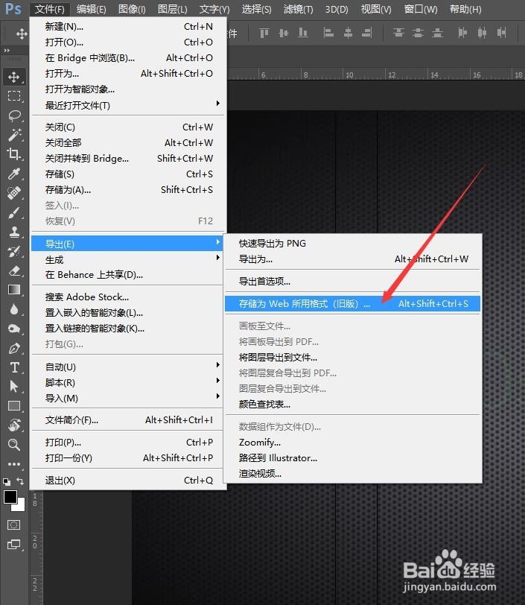
Task: Distribute left edges in options bar
Action: click(462, 34)
